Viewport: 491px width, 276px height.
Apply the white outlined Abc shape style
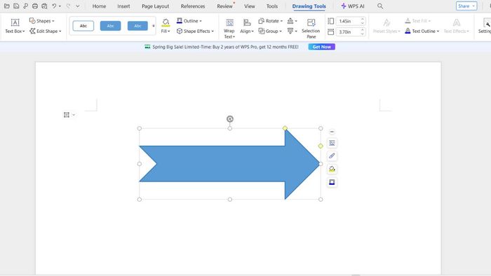pos(83,26)
